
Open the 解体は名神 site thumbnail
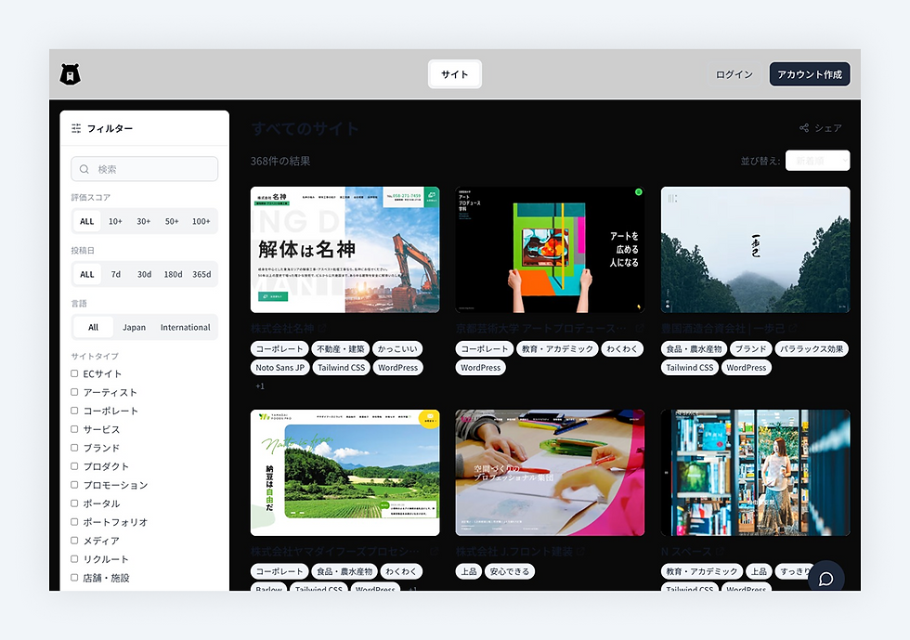tap(344, 246)
